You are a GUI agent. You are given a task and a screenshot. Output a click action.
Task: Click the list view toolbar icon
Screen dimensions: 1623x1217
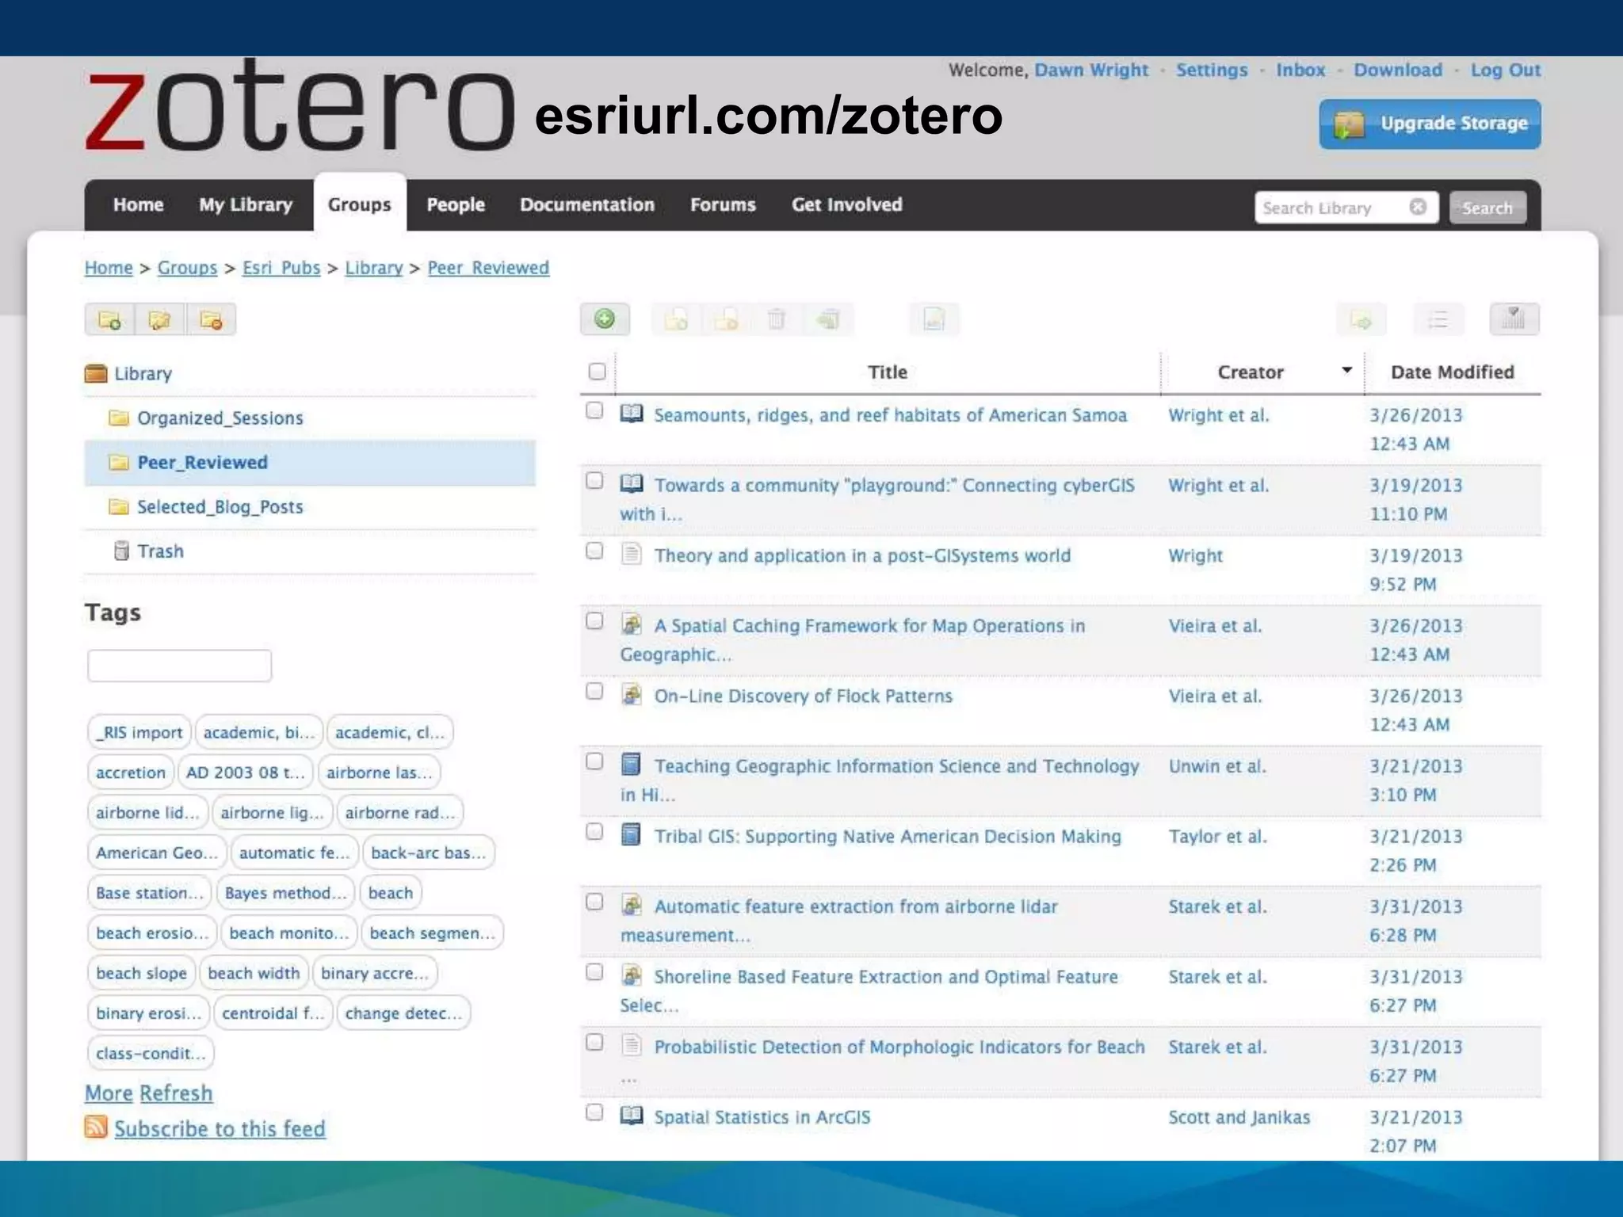[1438, 320]
